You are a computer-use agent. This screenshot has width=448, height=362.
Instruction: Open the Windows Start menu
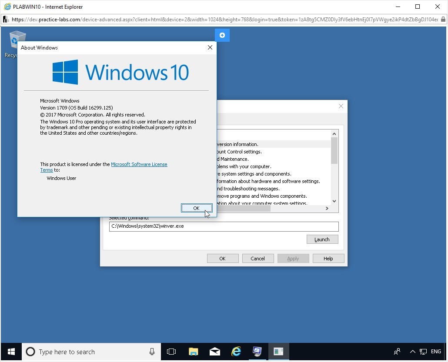(x=11, y=352)
